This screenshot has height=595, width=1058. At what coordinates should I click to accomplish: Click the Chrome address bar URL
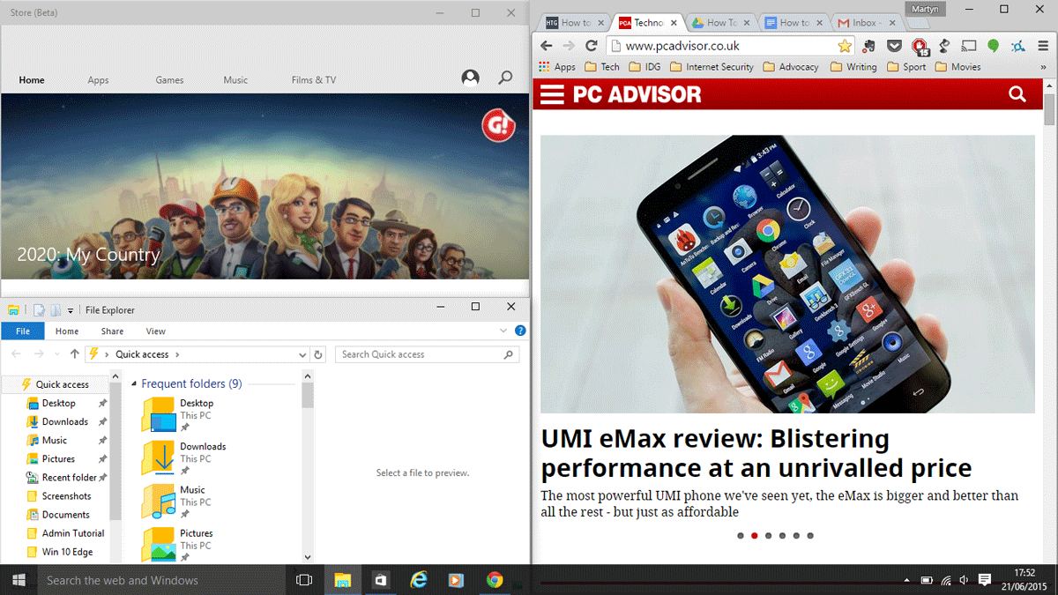coord(682,46)
